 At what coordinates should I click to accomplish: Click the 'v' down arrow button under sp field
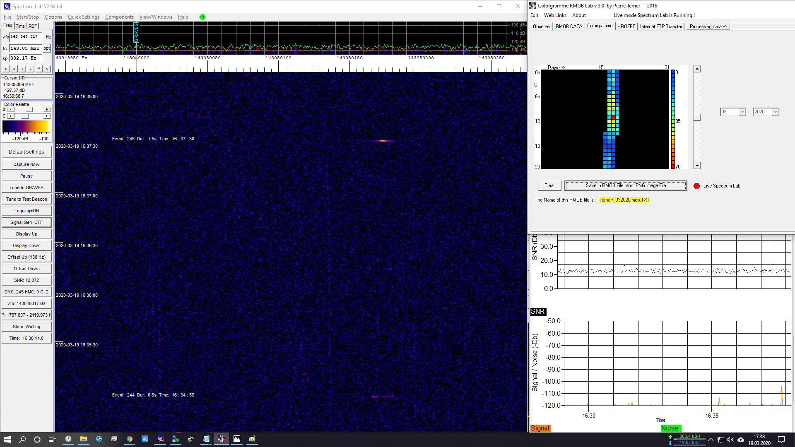[47, 69]
